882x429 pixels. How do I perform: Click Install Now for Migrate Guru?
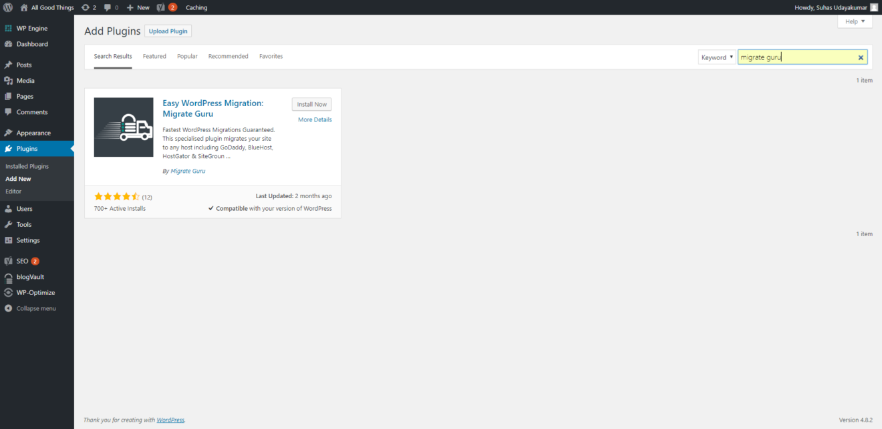point(312,104)
